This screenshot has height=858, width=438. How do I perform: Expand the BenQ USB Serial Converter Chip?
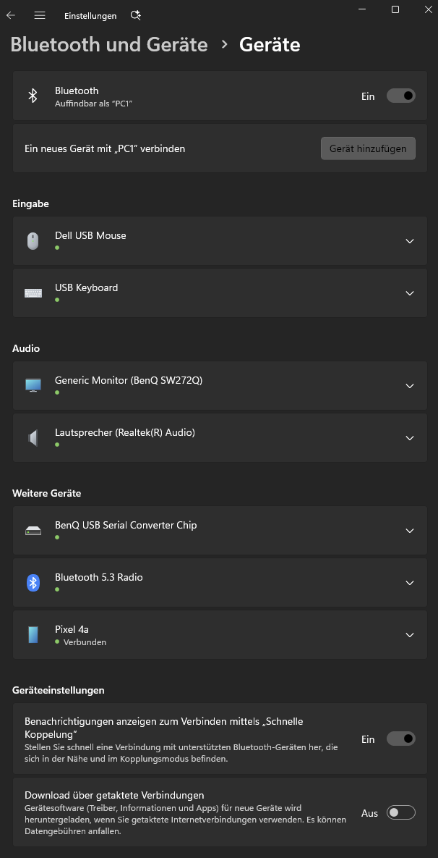coord(410,531)
